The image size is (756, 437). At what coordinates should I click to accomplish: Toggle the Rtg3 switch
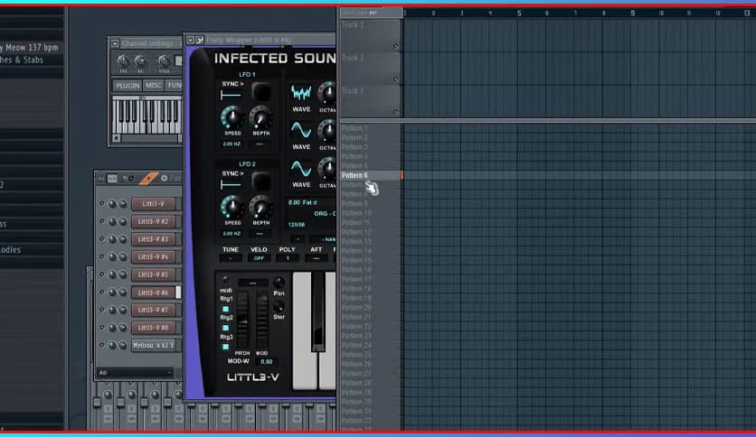tap(225, 347)
